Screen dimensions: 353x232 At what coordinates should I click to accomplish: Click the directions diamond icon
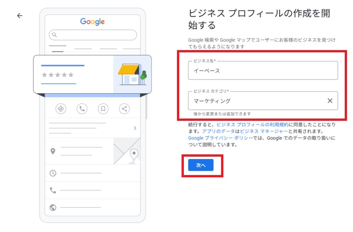(61, 109)
